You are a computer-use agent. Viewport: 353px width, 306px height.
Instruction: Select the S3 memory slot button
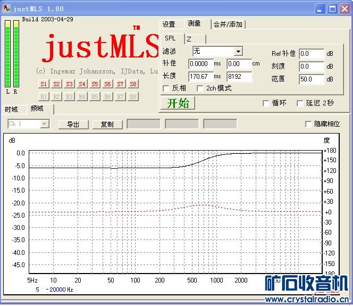point(69,84)
